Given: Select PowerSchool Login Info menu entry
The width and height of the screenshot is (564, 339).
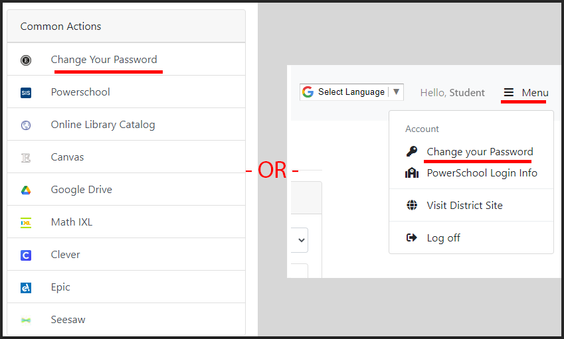Looking at the screenshot, I should 482,173.
